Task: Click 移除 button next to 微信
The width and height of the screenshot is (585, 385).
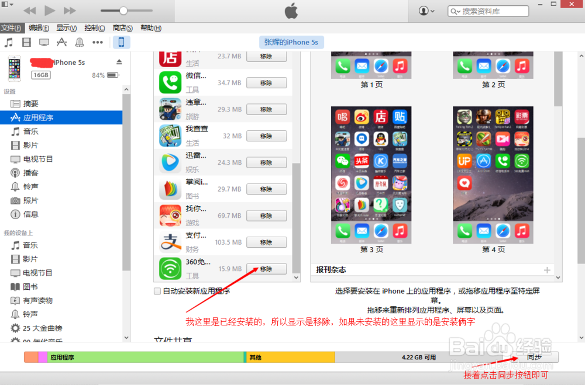Action: [266, 82]
